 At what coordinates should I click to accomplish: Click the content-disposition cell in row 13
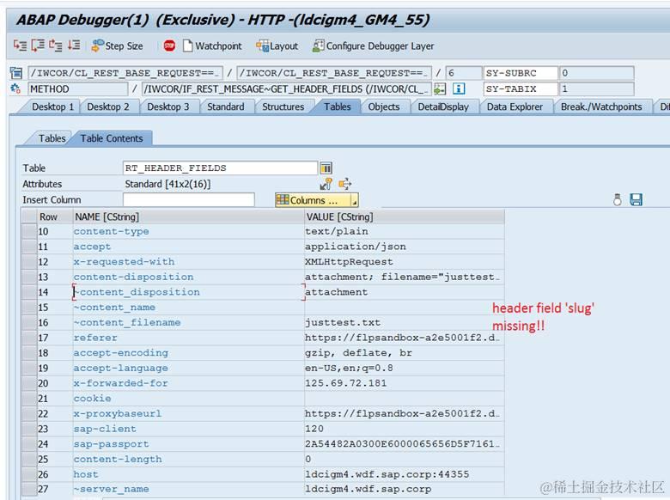click(188, 277)
